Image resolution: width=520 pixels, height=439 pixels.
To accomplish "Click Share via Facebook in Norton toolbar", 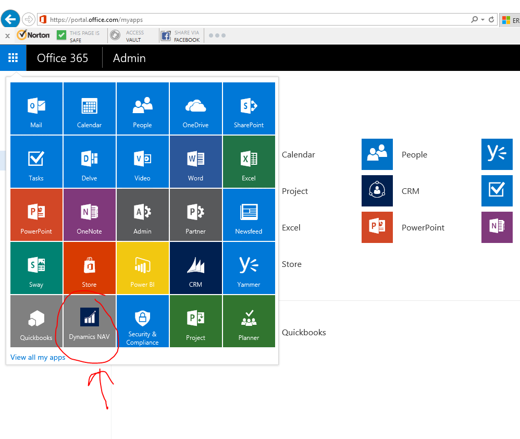I will [x=180, y=36].
